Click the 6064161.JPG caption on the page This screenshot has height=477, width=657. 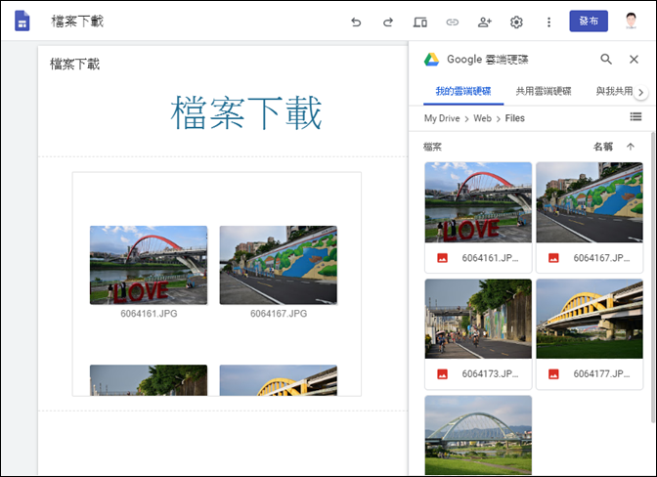point(149,313)
